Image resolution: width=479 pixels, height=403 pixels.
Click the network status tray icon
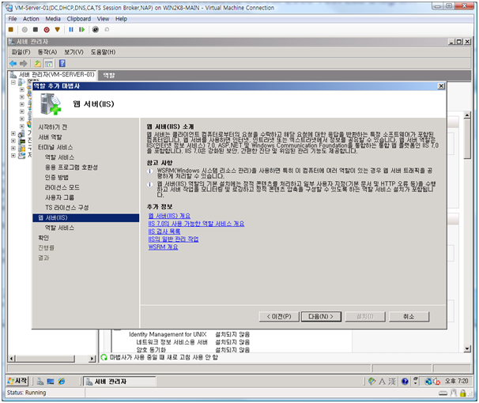428,382
